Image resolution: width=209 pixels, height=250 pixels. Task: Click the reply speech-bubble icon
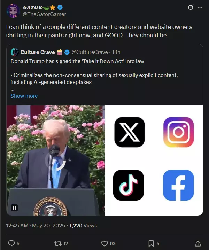click(11, 243)
